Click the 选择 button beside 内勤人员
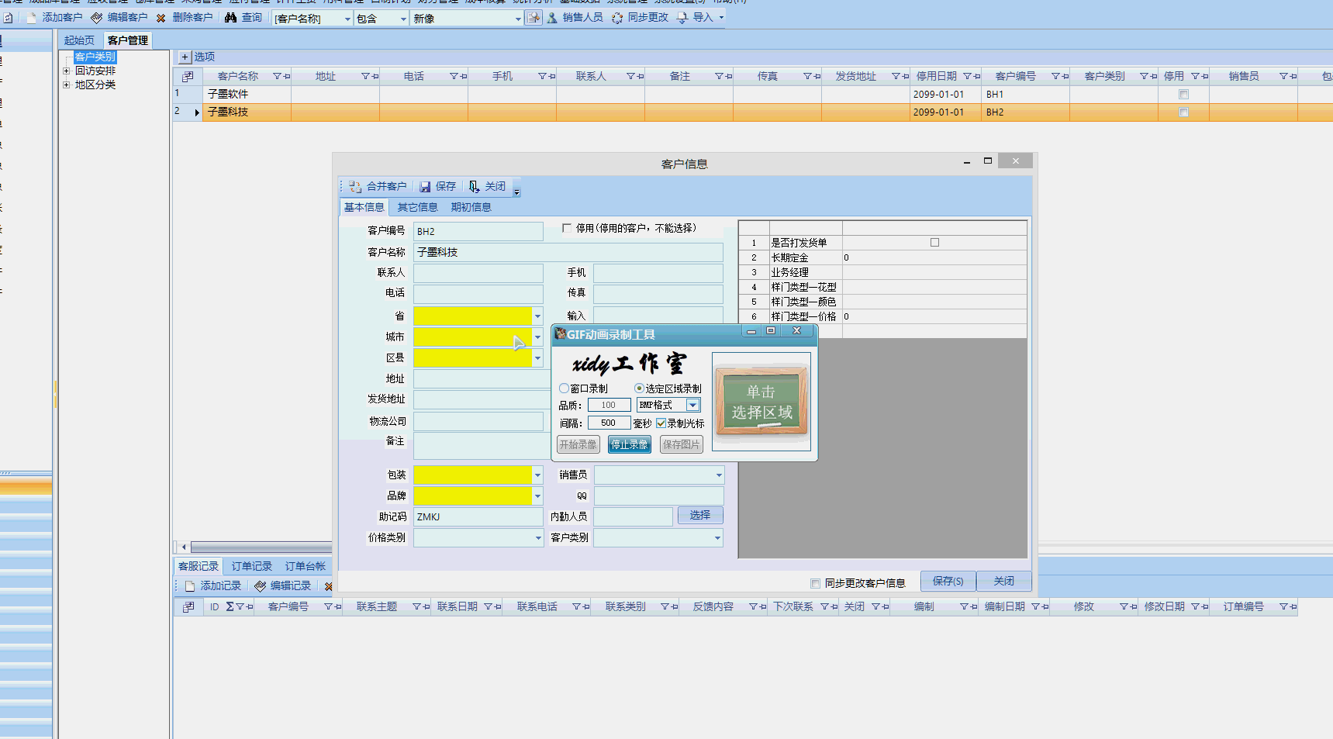Image resolution: width=1333 pixels, height=739 pixels. point(699,516)
